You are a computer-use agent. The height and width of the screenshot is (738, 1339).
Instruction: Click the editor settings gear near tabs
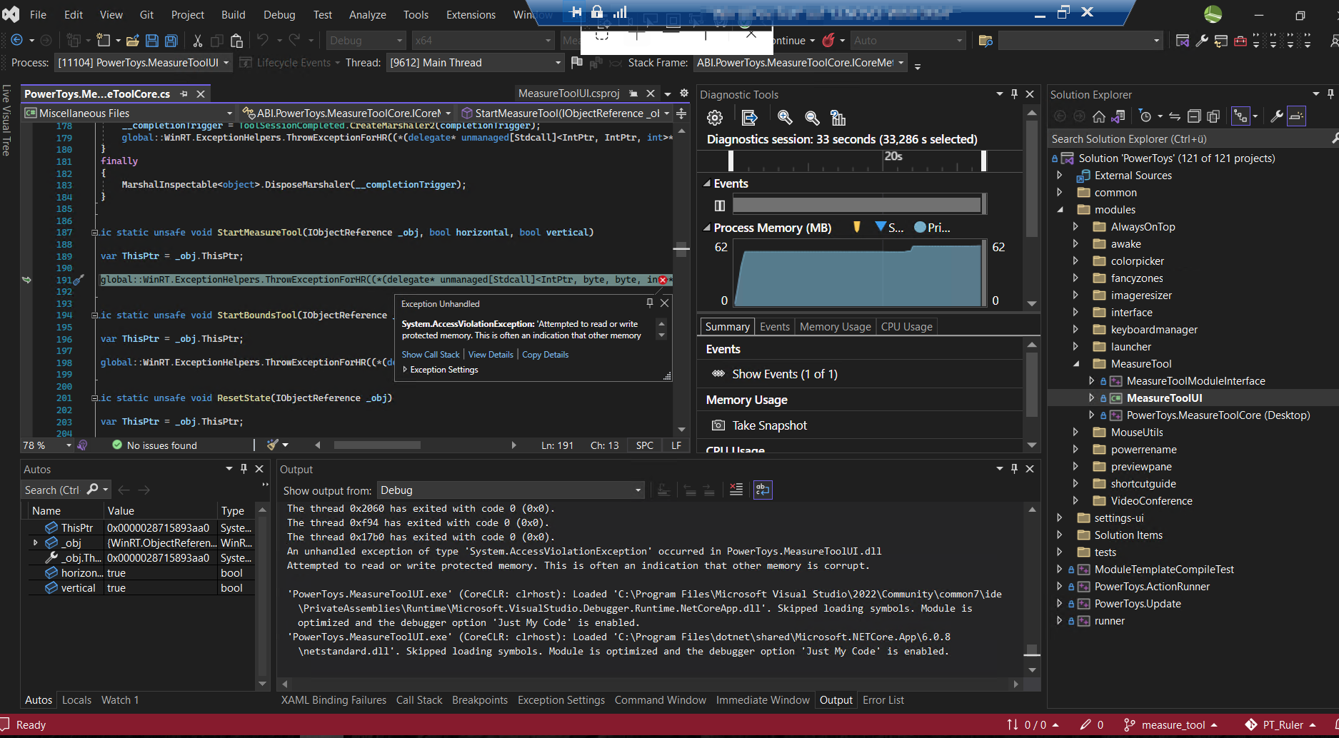click(683, 93)
